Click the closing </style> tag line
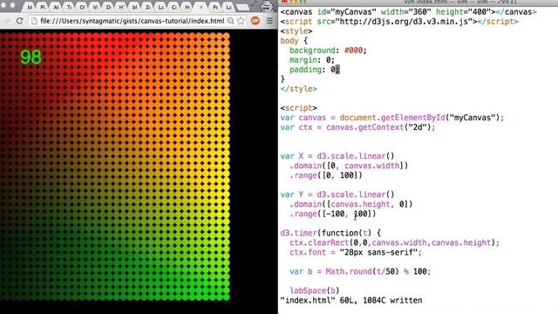Screen dimensions: 558x314 pos(298,89)
